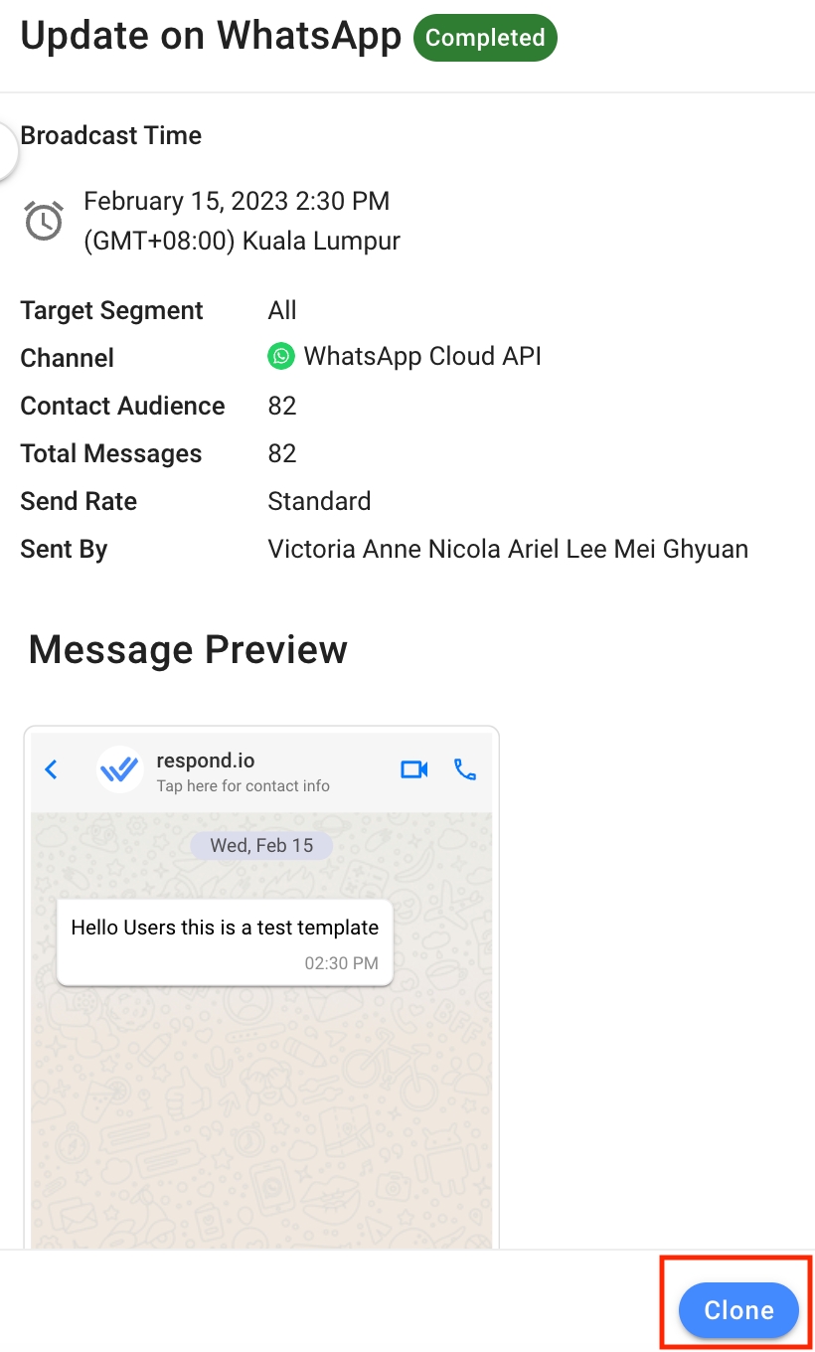Click the video call camera icon
This screenshot has height=1352, width=815.
tap(413, 769)
